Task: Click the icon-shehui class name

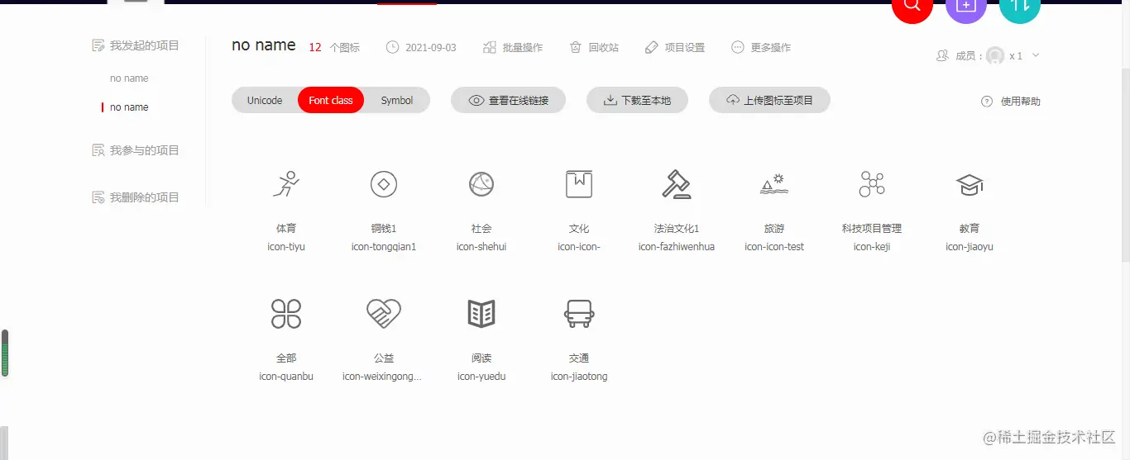Action: 481,247
